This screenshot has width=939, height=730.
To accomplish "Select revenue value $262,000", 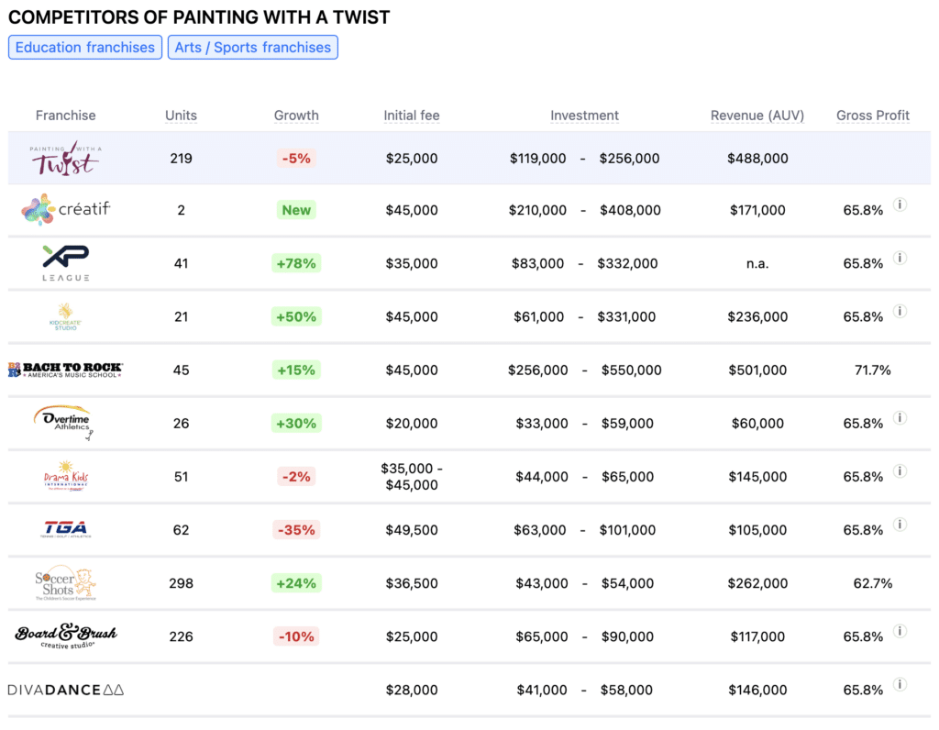I will [x=757, y=582].
